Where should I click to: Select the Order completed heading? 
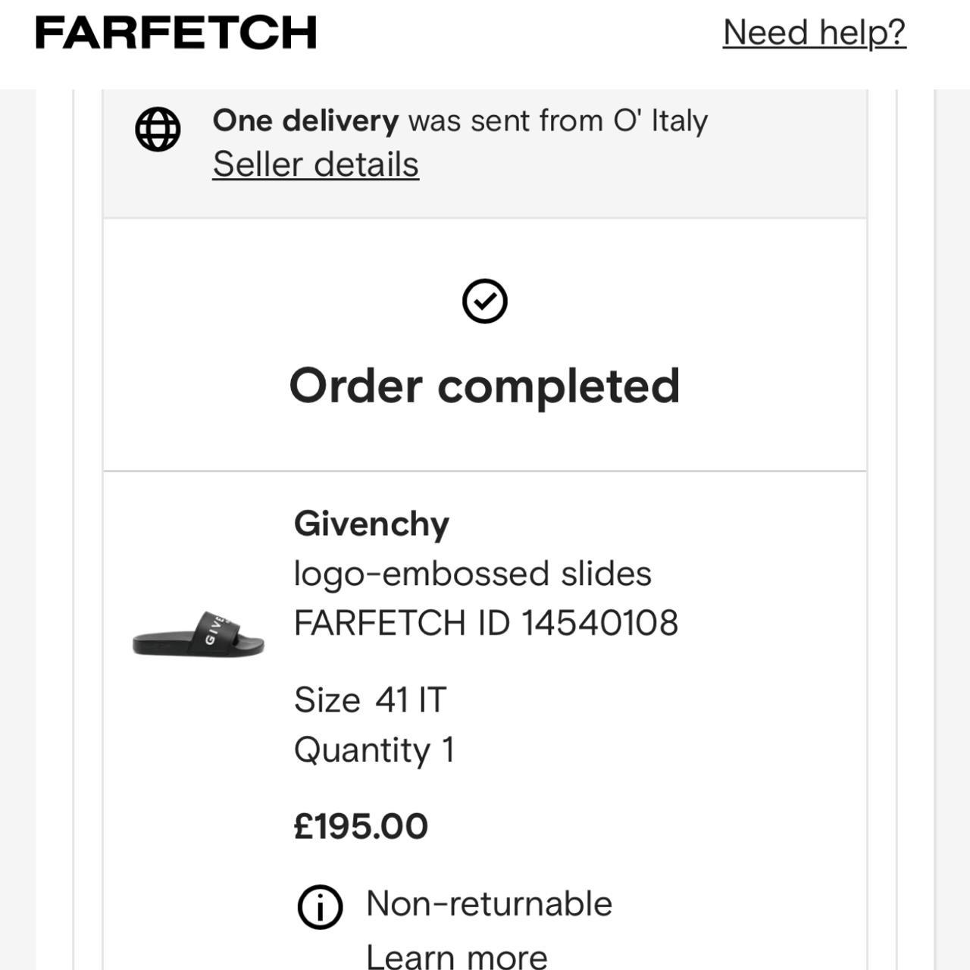coord(485,386)
